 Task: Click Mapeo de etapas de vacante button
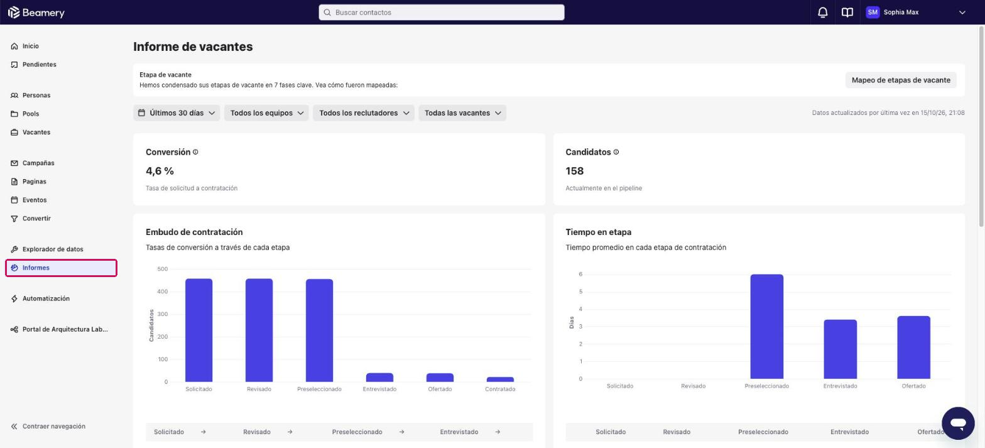[x=901, y=80]
